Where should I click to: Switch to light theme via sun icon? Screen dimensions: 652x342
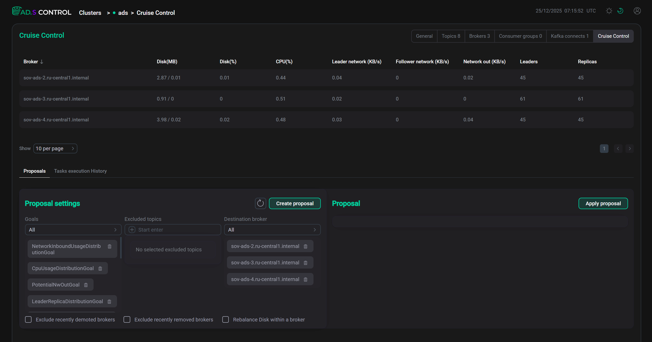609,11
